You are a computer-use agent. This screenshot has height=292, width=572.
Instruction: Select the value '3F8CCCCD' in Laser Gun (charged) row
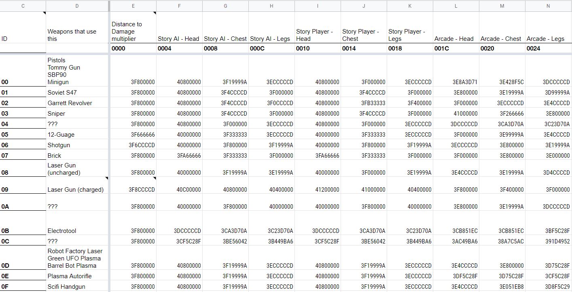tap(133, 186)
